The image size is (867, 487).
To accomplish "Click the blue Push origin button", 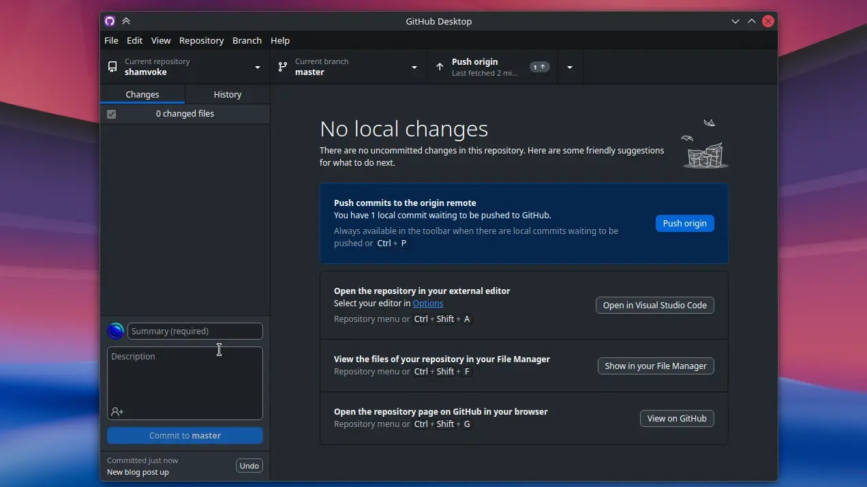I will (685, 223).
